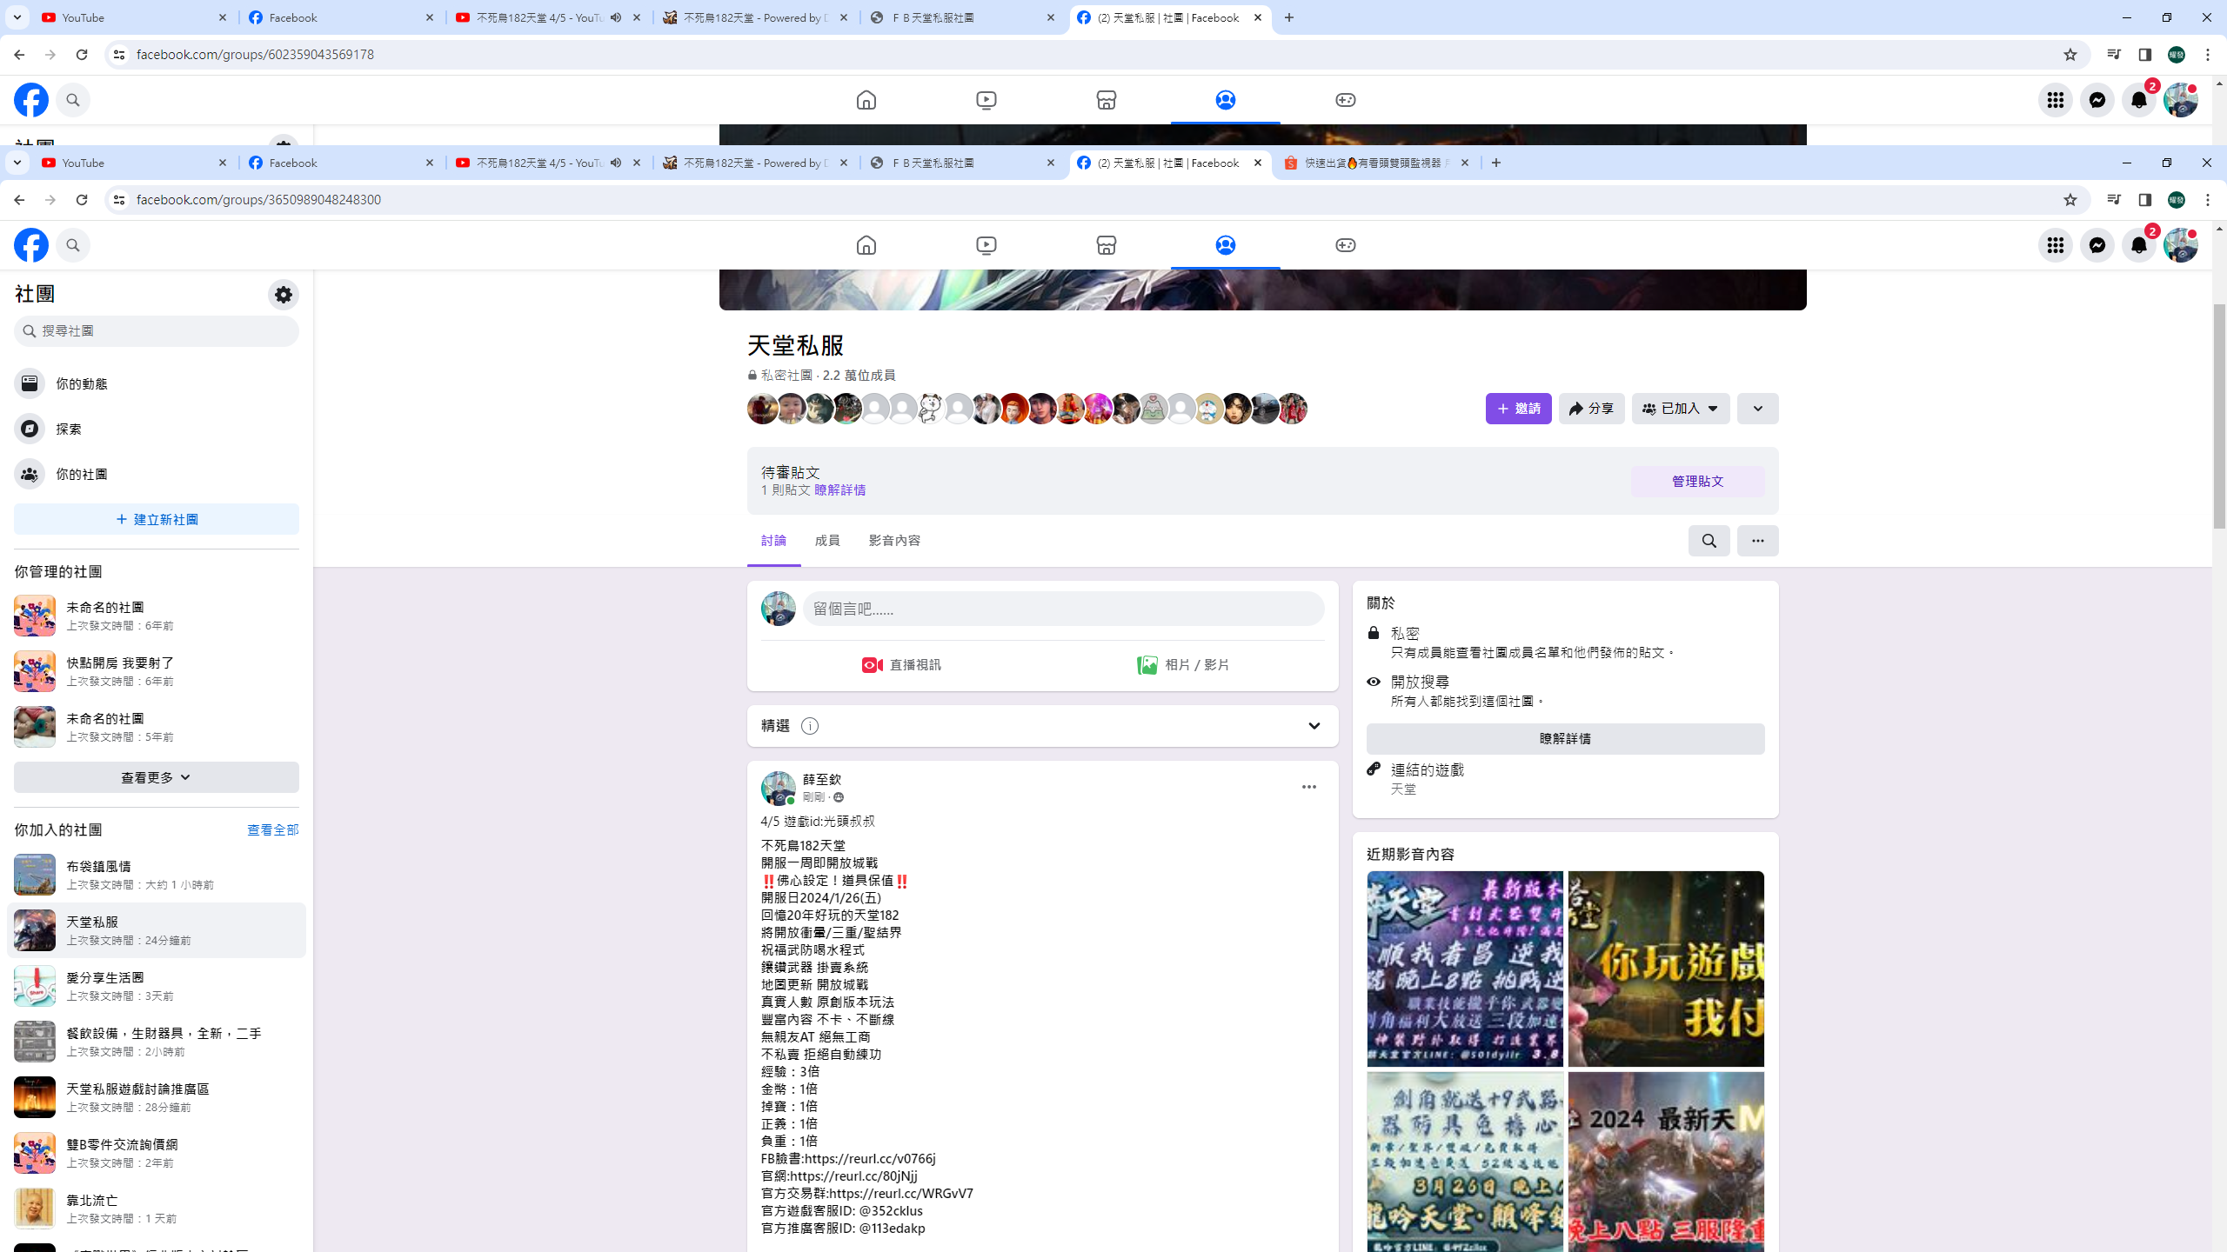The height and width of the screenshot is (1252, 2227).
Task: Switch to the 成員 tab
Action: pos(827,541)
